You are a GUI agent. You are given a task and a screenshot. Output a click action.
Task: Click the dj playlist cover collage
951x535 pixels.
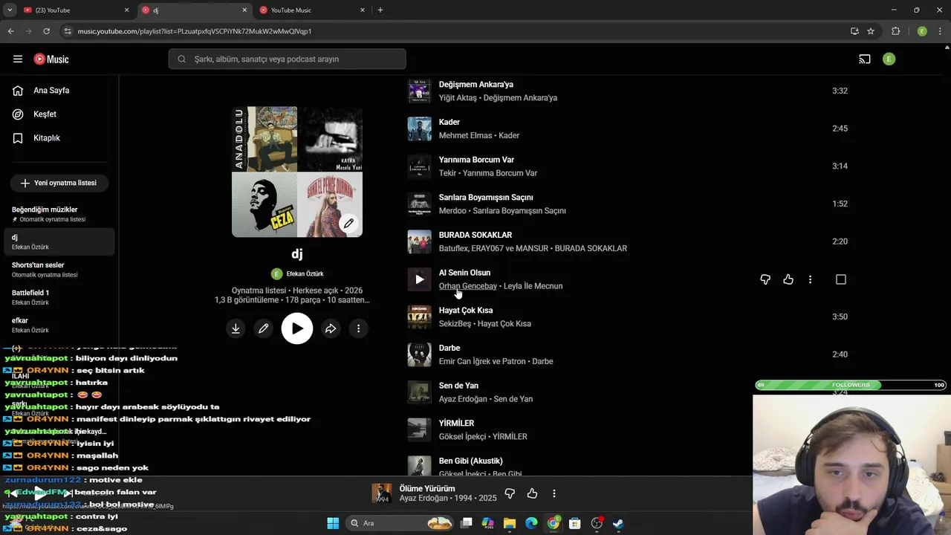click(x=297, y=172)
